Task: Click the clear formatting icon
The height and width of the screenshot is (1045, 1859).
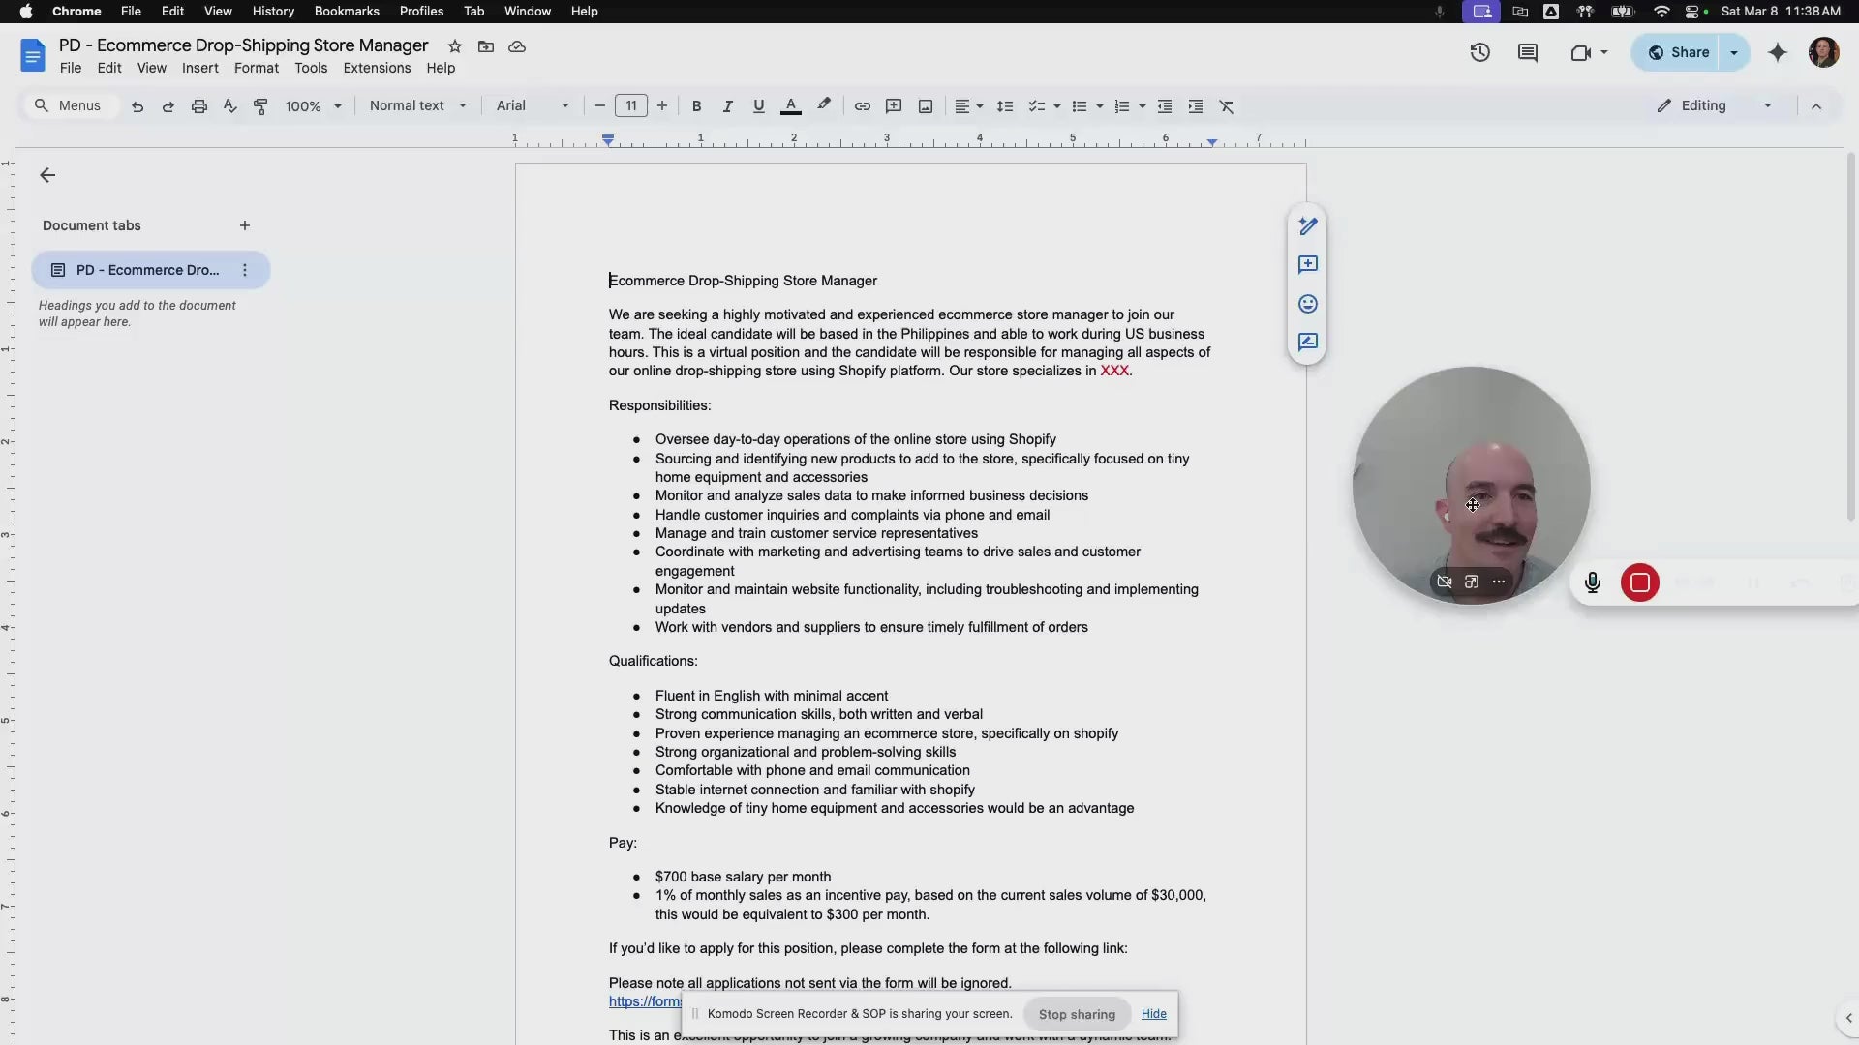Action: (x=1227, y=106)
